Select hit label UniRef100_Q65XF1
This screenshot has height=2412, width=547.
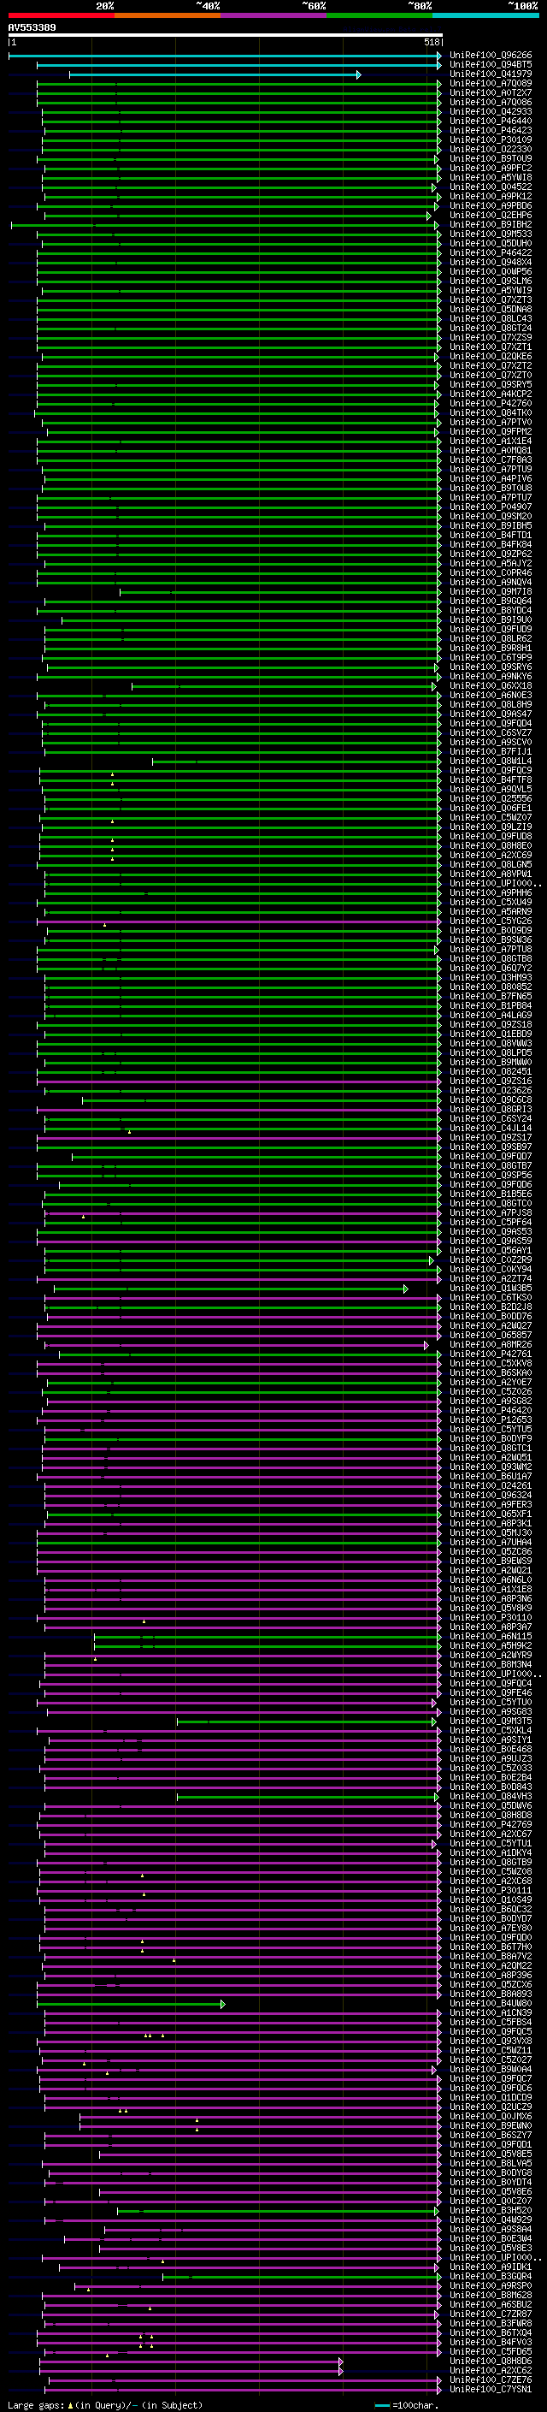491,1513
